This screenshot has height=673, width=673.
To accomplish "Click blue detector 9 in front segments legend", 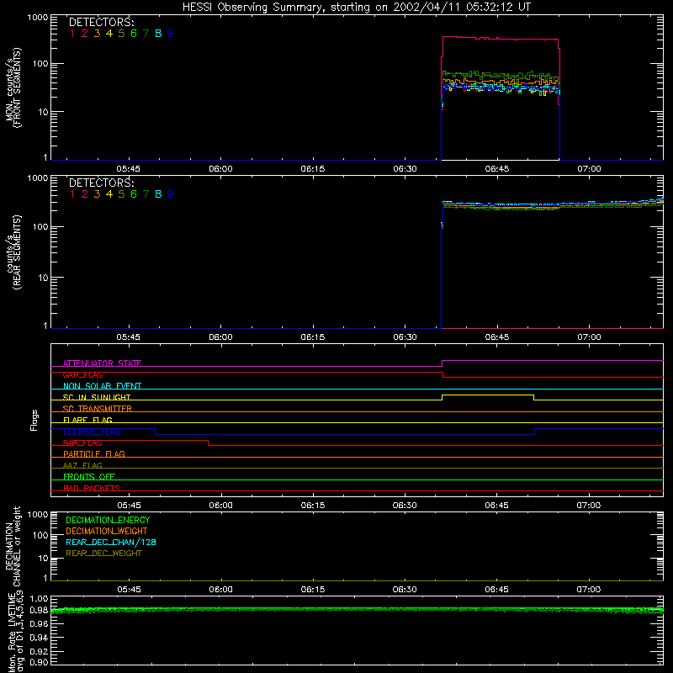I will click(171, 34).
